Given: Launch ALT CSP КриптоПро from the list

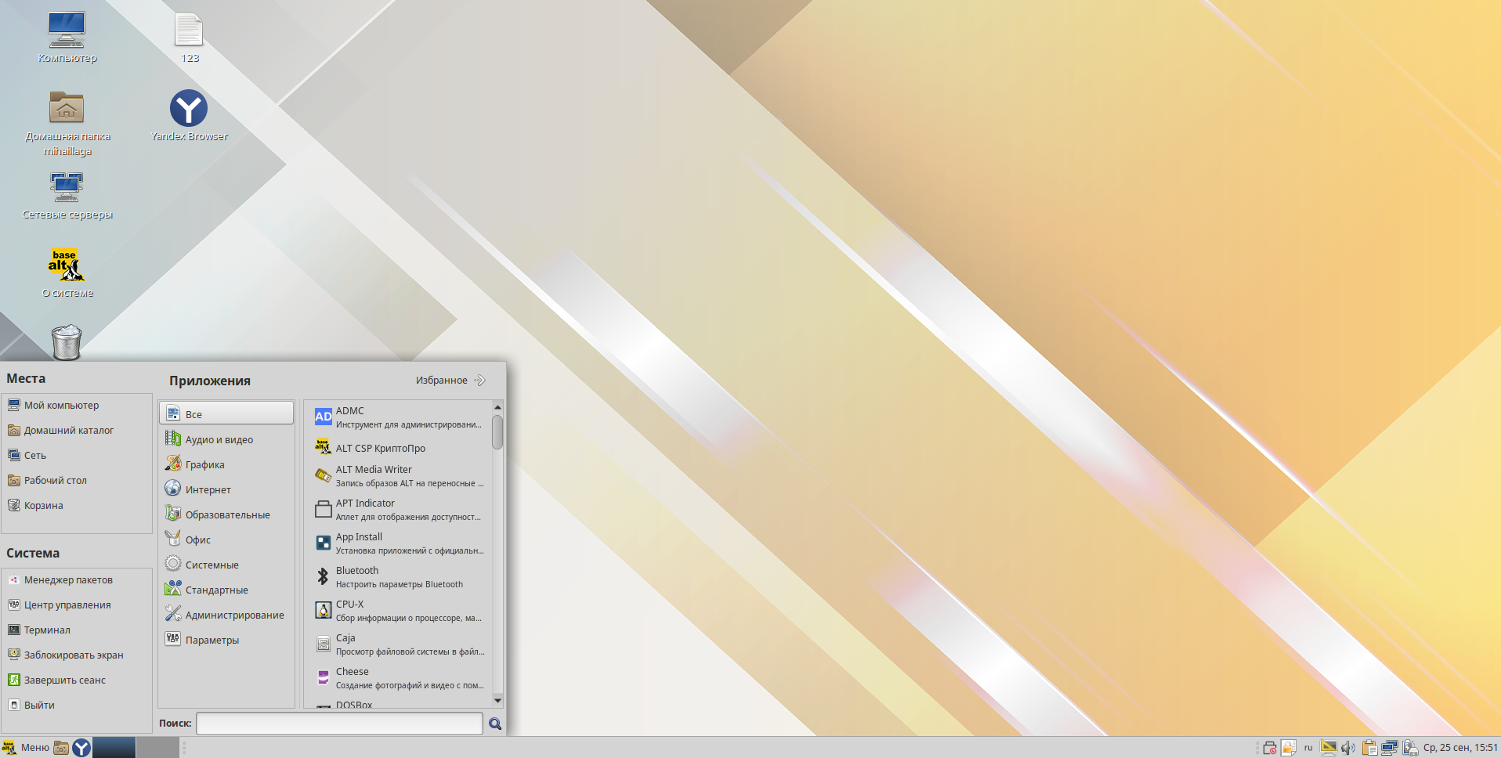Looking at the screenshot, I should pos(399,448).
